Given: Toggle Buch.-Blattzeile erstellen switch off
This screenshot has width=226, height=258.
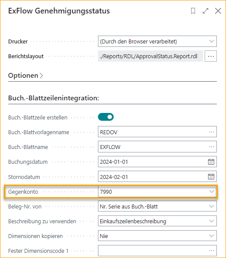Looking at the screenshot, I should [106, 117].
